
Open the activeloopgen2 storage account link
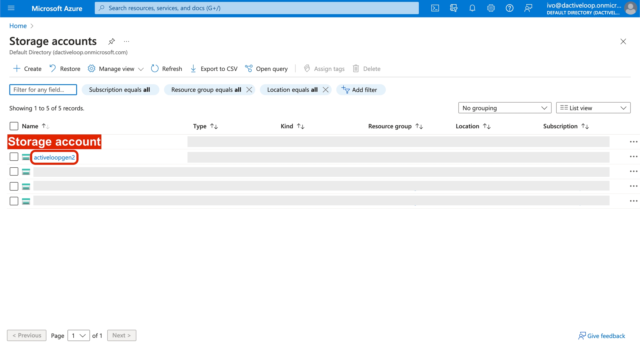point(54,157)
